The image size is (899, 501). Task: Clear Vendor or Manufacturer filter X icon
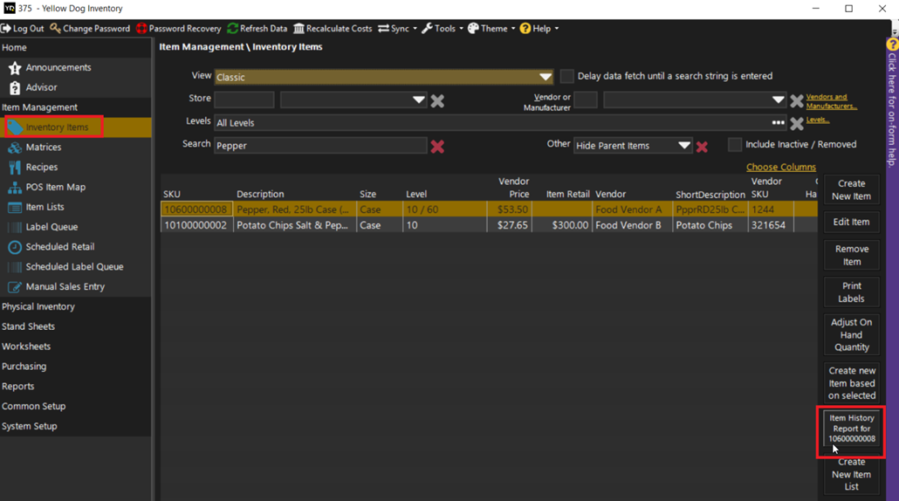tap(796, 101)
